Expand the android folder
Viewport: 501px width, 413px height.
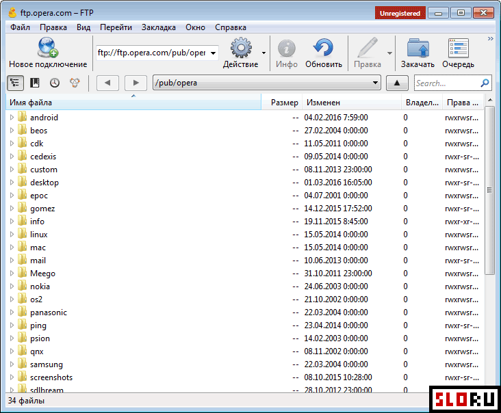[x=12, y=118]
